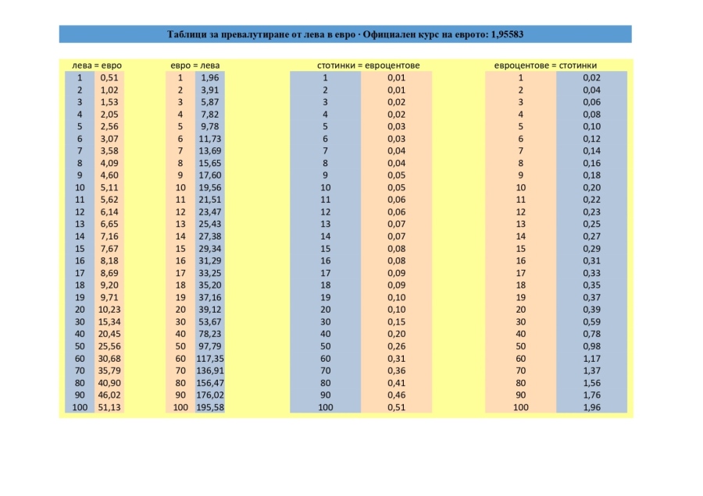Click the 25,56 value for 50 leva
The width and height of the screenshot is (703, 496).
[109, 345]
